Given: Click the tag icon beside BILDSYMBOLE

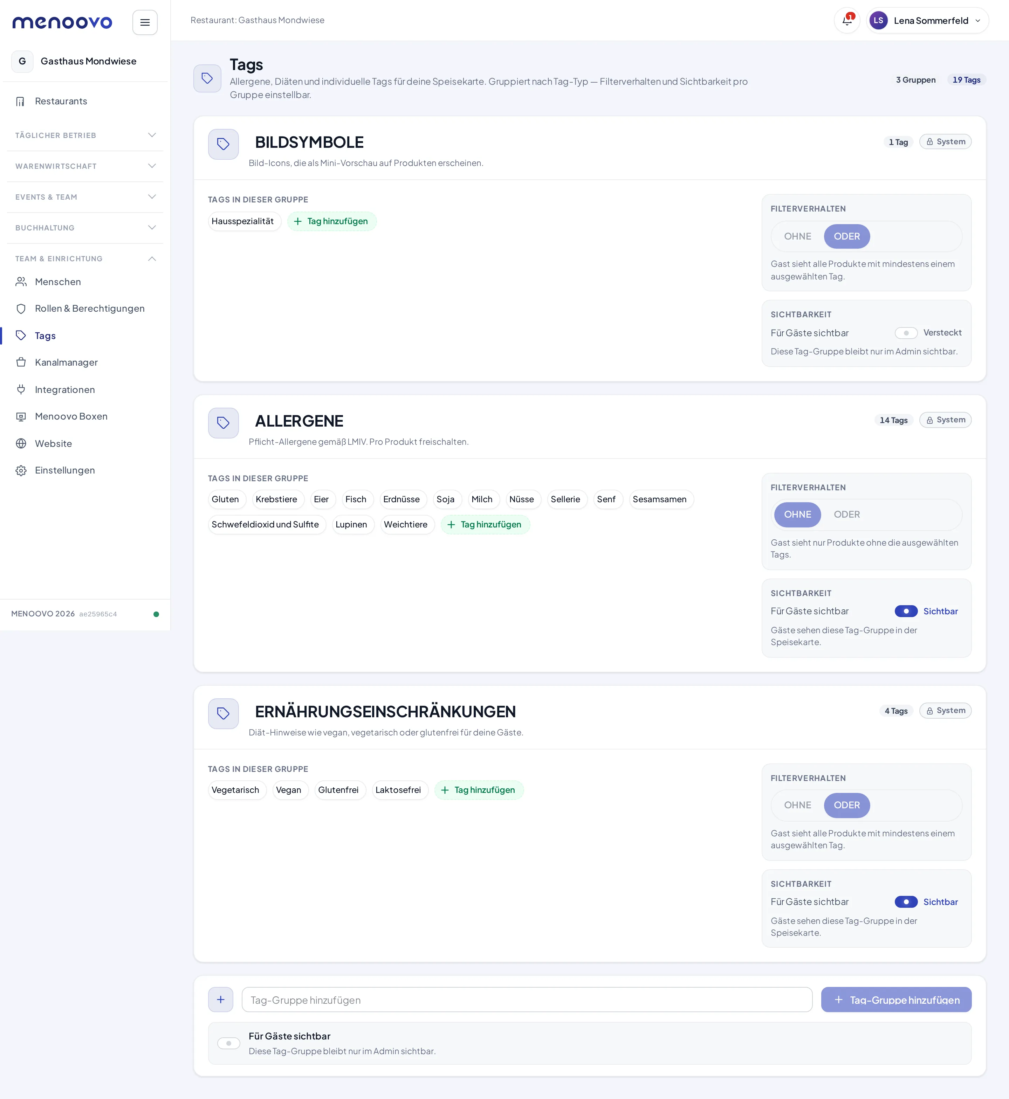Looking at the screenshot, I should click(223, 144).
